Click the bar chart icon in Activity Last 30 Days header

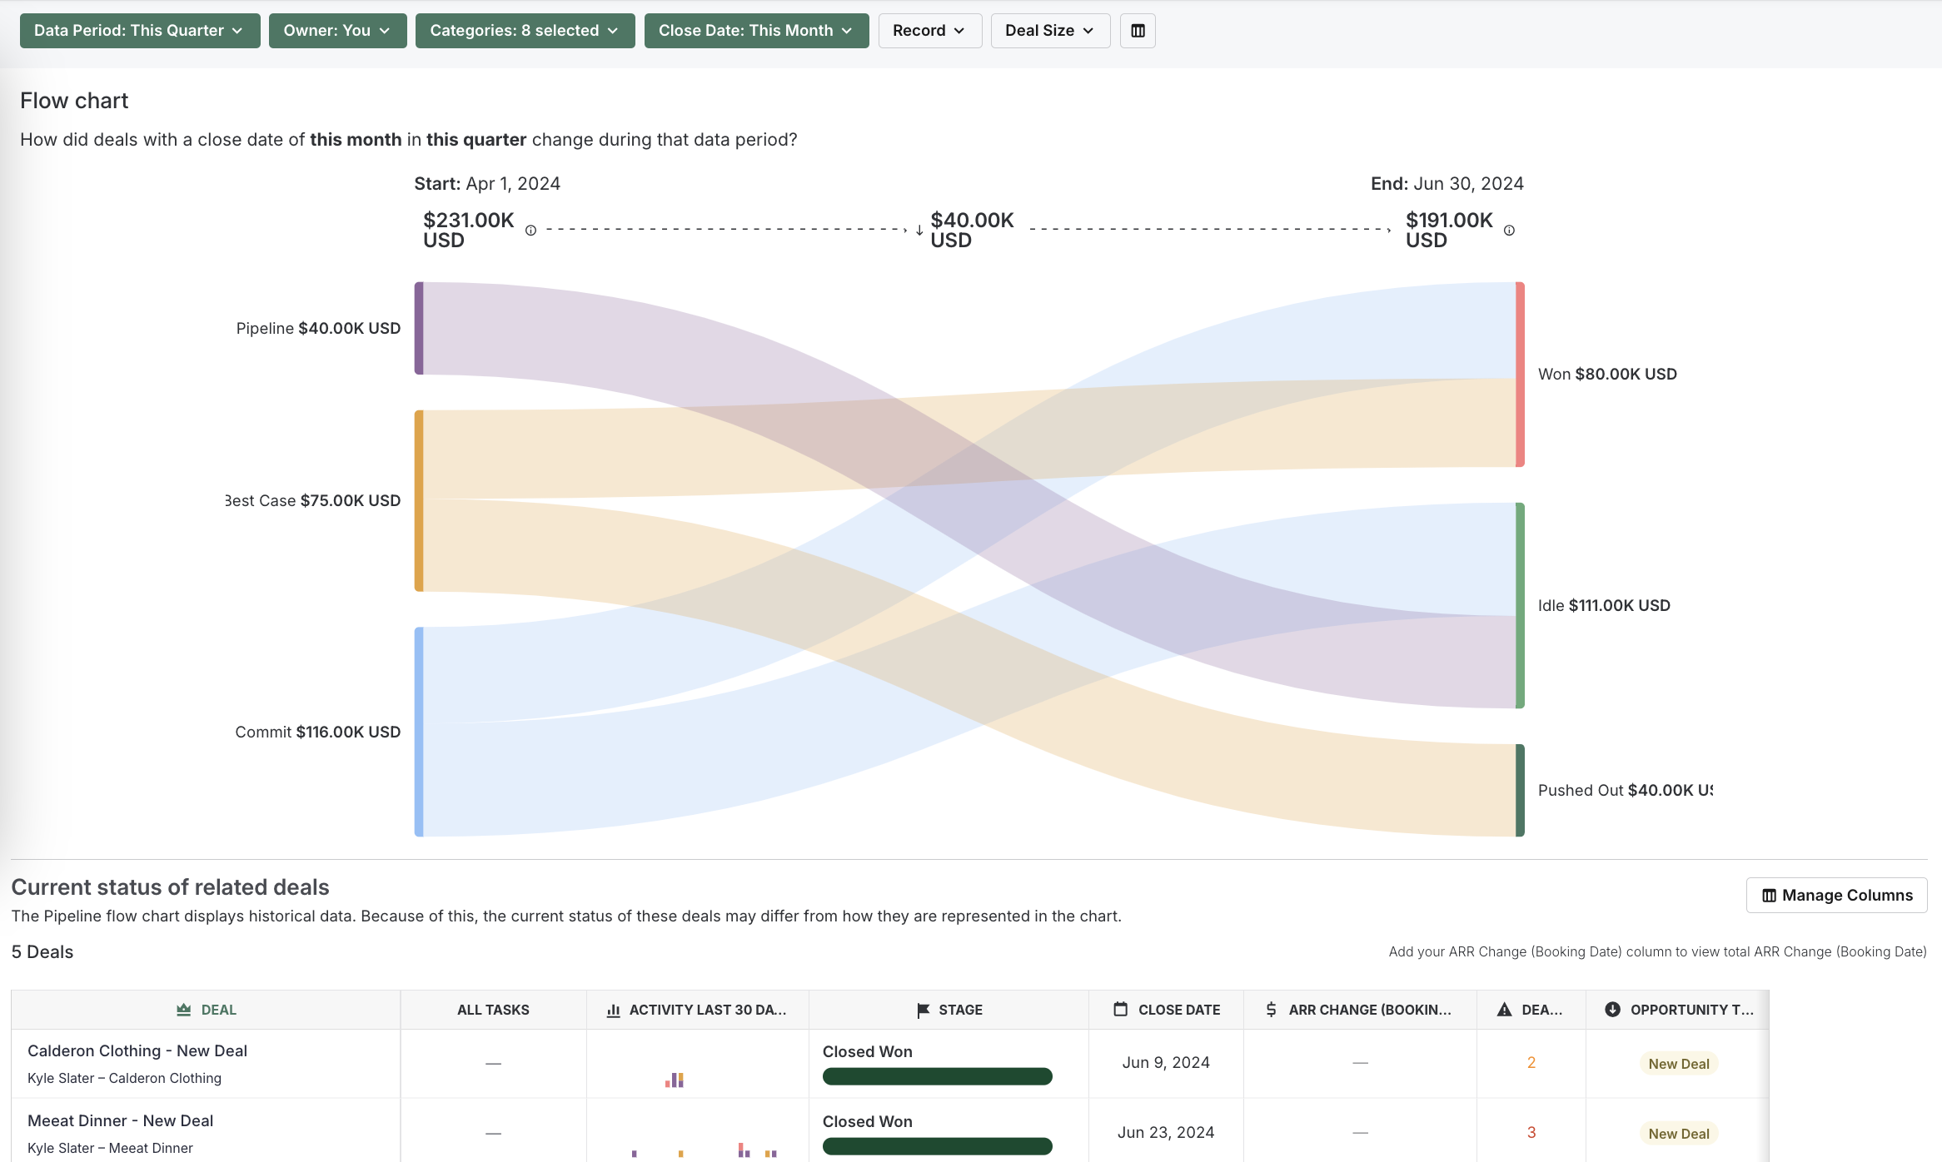[614, 1010]
